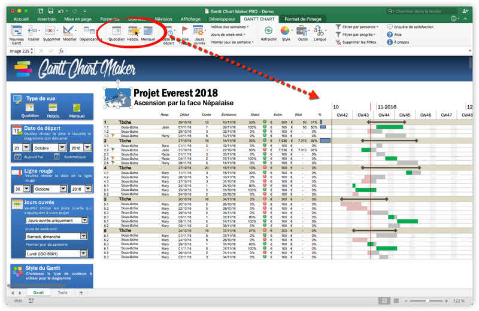Open the Aide help icon
This screenshot has height=311, width=479.
[390, 35]
